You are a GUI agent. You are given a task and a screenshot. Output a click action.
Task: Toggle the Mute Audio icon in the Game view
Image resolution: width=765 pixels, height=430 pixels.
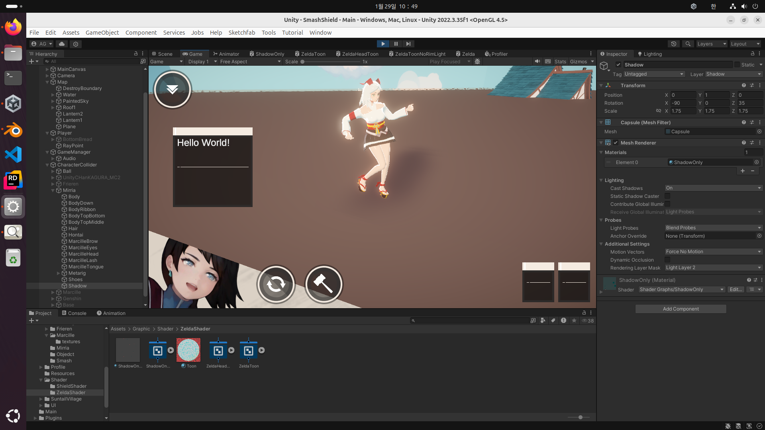537,61
